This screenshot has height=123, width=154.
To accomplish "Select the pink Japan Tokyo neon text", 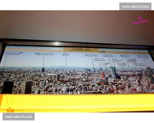I will point(140,21).
